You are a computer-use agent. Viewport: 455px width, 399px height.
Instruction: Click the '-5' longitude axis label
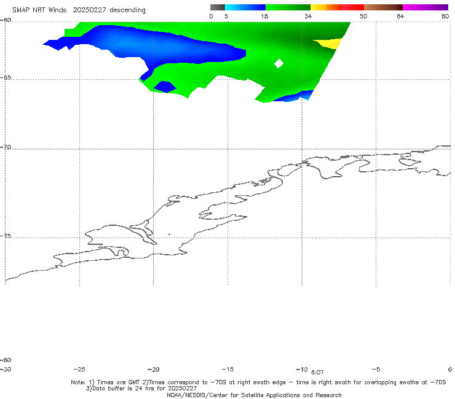click(376, 369)
